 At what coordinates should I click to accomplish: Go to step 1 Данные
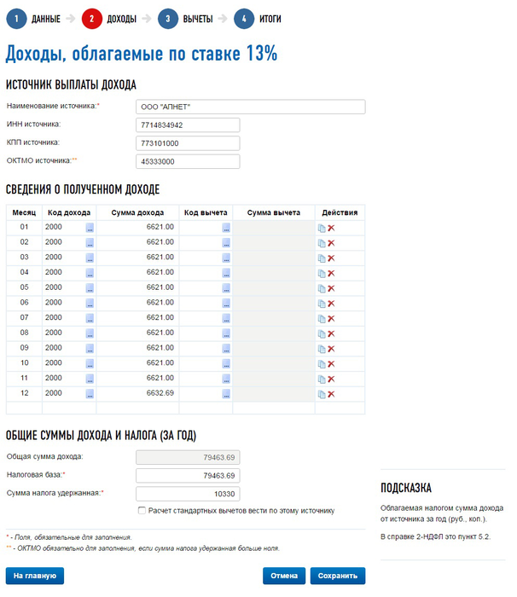pos(33,19)
